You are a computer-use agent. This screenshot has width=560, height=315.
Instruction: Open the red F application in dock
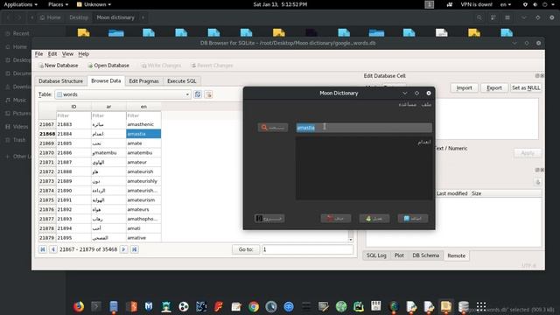(x=219, y=306)
